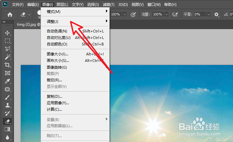Image resolution: width=233 pixels, height=142 pixels.
Task: Choose 应用图像(Y)... menu item
Action: pos(75,103)
